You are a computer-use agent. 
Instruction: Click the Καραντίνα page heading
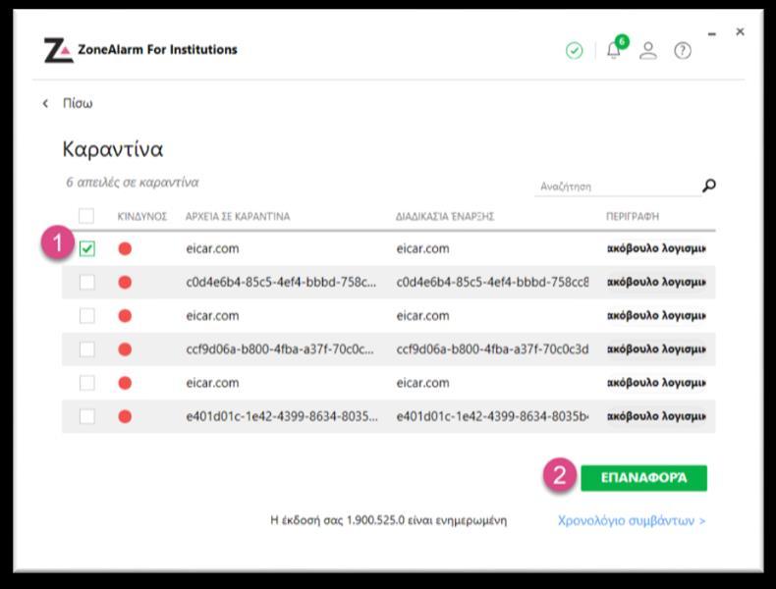click(113, 149)
